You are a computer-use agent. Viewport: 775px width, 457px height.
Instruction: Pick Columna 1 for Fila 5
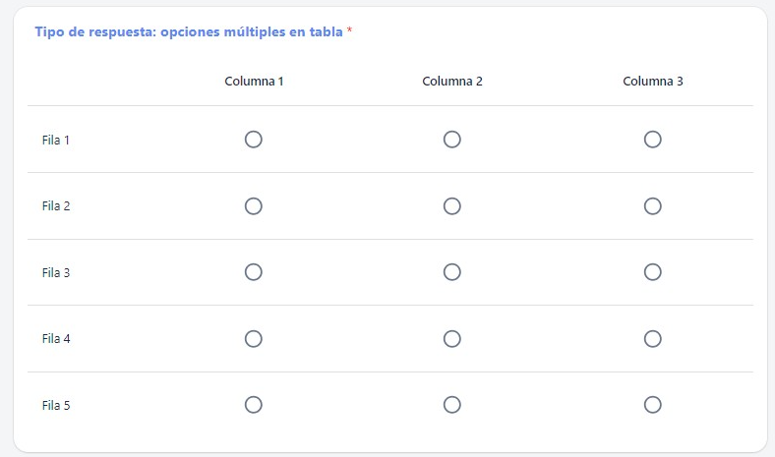click(x=253, y=404)
